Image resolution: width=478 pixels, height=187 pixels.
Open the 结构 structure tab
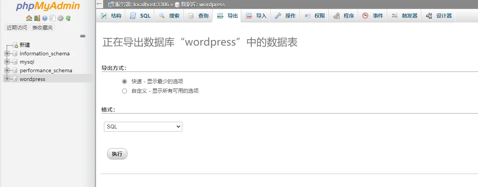tap(111, 16)
